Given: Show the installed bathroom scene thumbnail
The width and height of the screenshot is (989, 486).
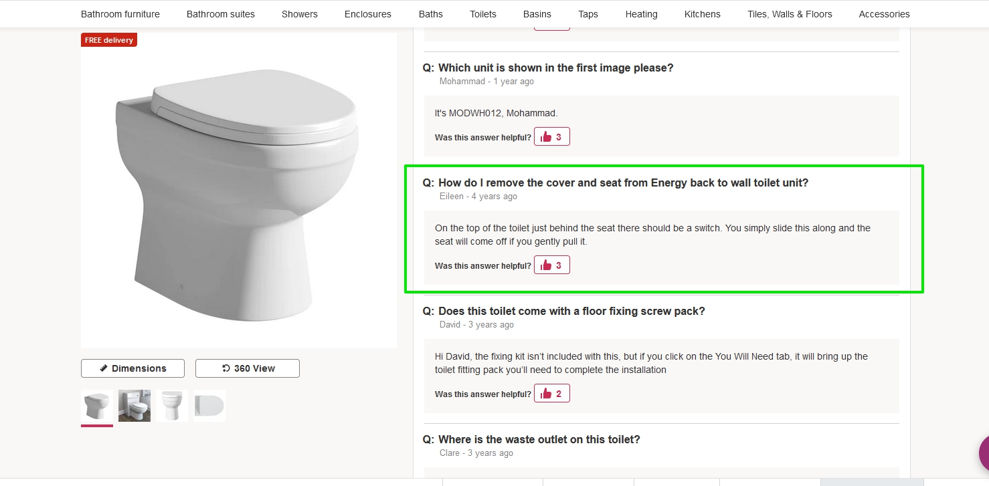Looking at the screenshot, I should pos(134,406).
